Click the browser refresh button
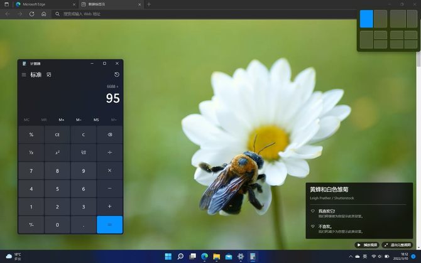This screenshot has height=263, width=421. pos(32,13)
